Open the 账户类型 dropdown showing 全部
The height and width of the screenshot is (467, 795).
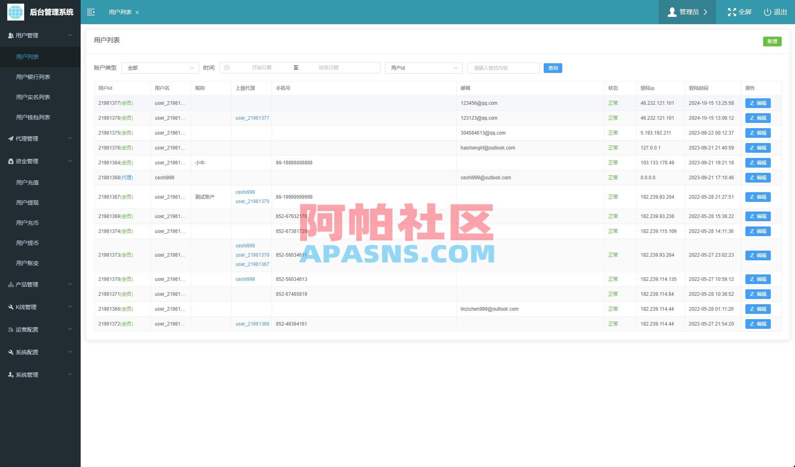(160, 68)
